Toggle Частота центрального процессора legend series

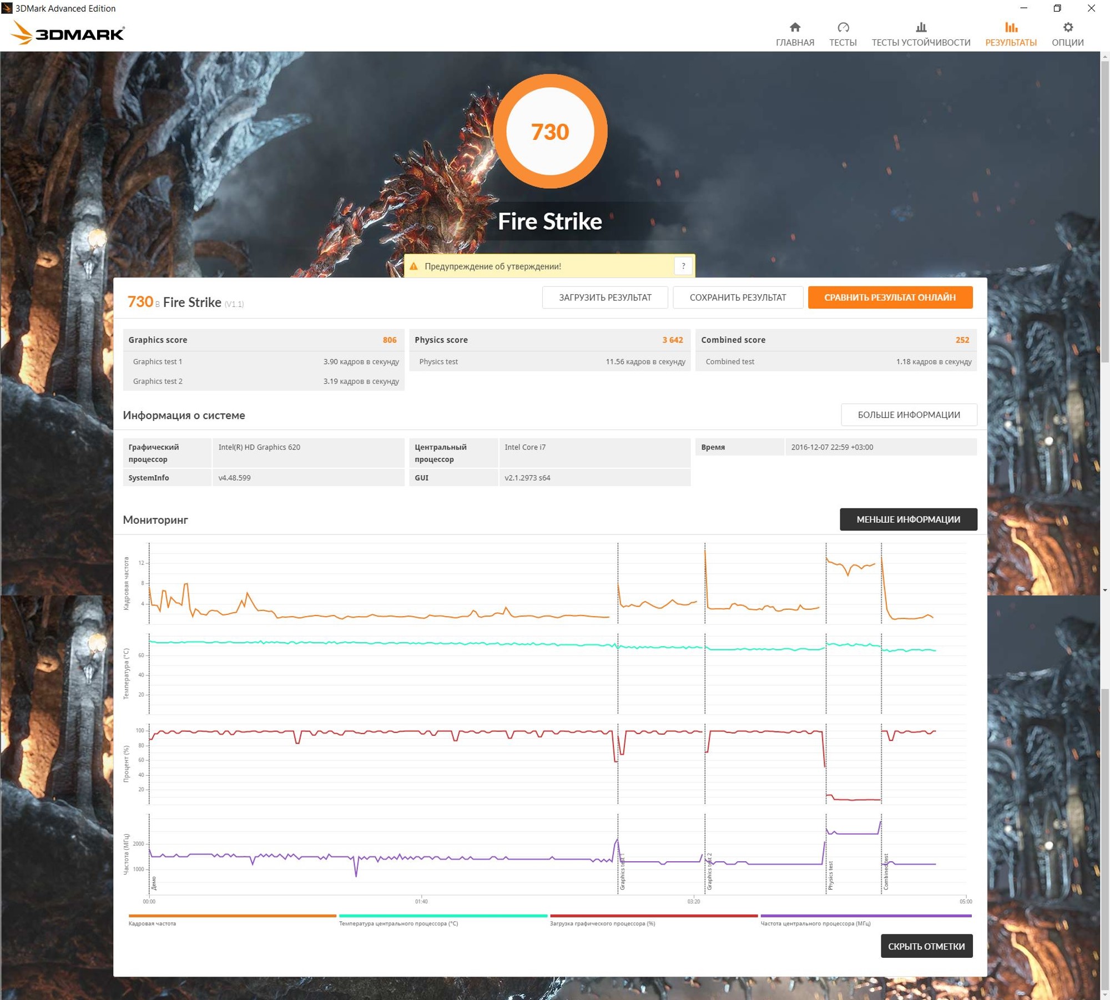click(x=866, y=920)
